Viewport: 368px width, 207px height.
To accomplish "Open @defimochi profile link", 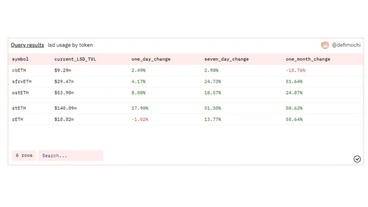I will point(346,45).
